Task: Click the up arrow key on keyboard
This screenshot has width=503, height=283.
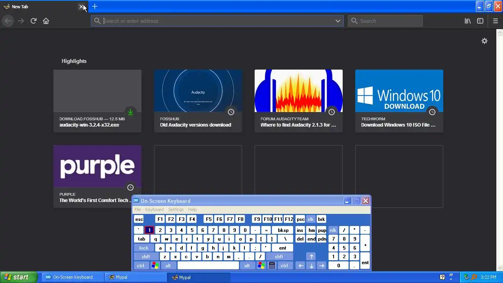Action: click(311, 257)
